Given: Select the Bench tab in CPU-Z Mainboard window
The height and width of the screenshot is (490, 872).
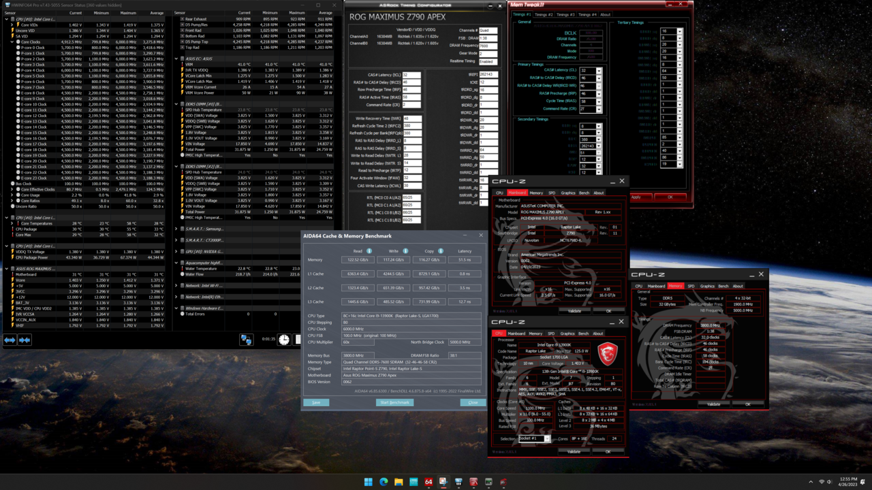Looking at the screenshot, I should click(584, 193).
